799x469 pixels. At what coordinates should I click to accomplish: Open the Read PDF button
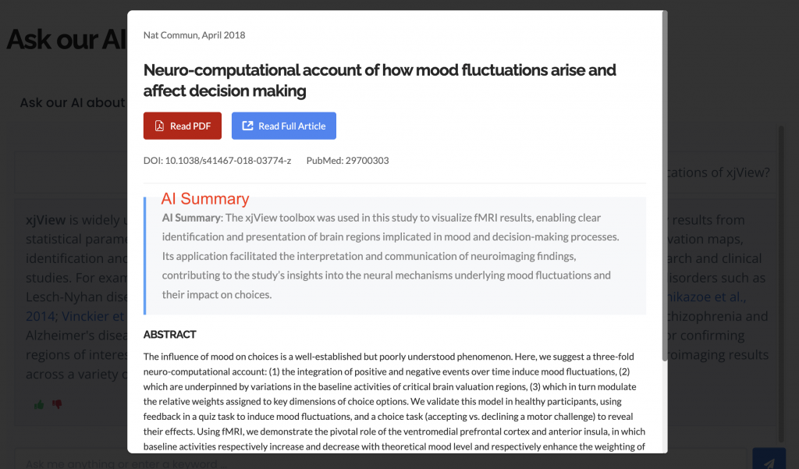(183, 126)
